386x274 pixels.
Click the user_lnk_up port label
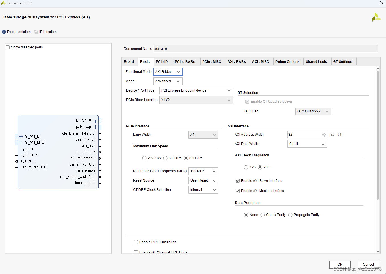[86, 139]
